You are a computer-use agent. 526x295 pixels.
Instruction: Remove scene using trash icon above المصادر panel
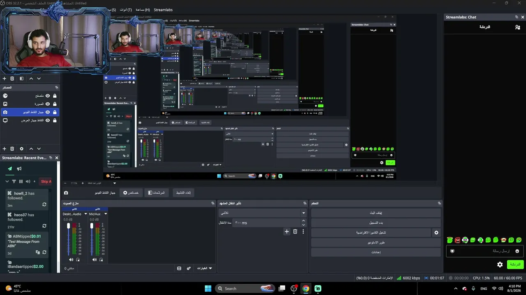[12, 79]
